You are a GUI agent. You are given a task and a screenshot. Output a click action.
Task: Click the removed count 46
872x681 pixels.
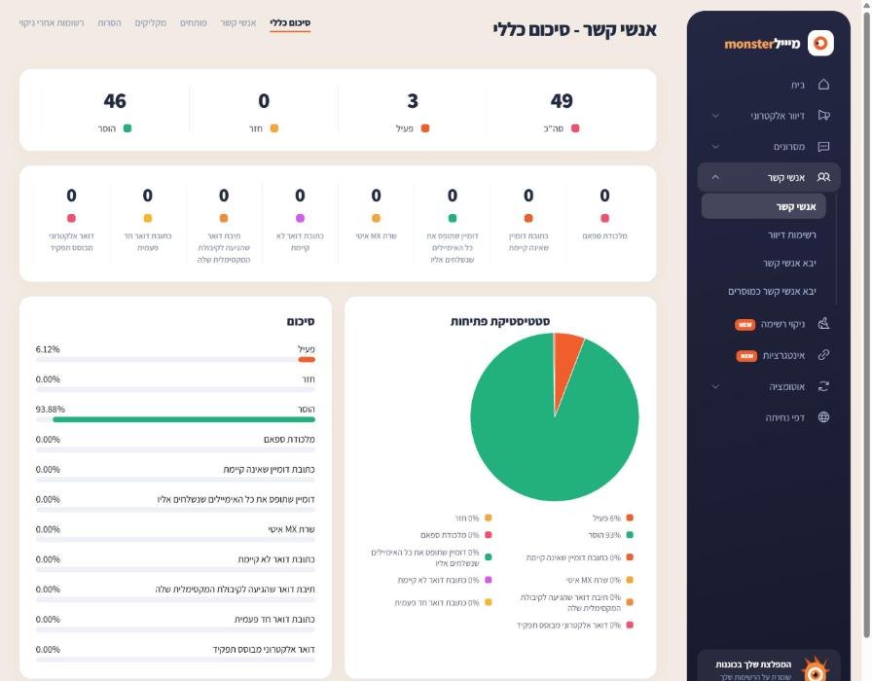tap(115, 100)
